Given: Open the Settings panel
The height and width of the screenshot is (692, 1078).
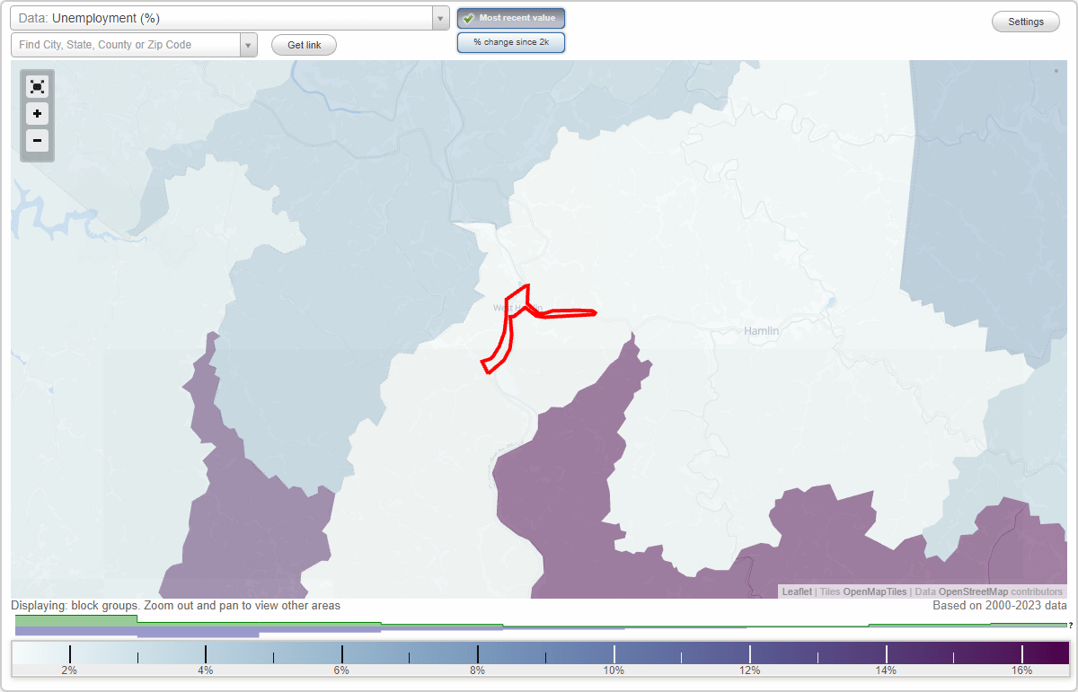Looking at the screenshot, I should point(1025,21).
